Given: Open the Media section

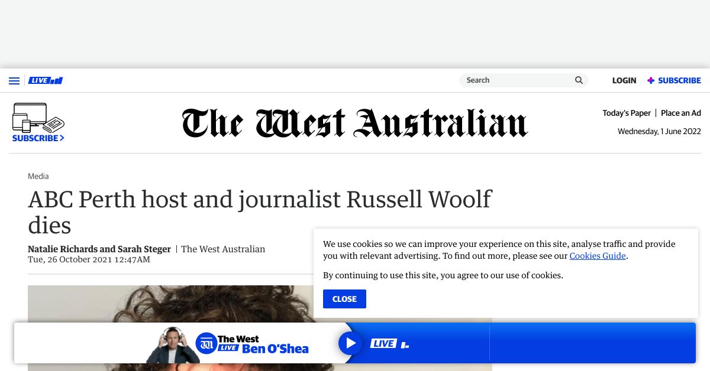Looking at the screenshot, I should pyautogui.click(x=38, y=176).
